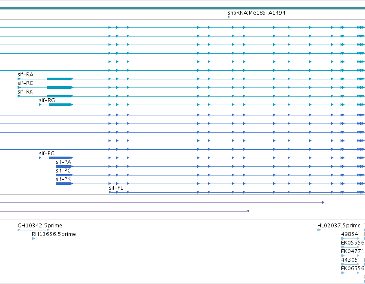The height and width of the screenshot is (284, 365).
Task: Click the sif-PC coding exon block
Action: coord(64,175)
